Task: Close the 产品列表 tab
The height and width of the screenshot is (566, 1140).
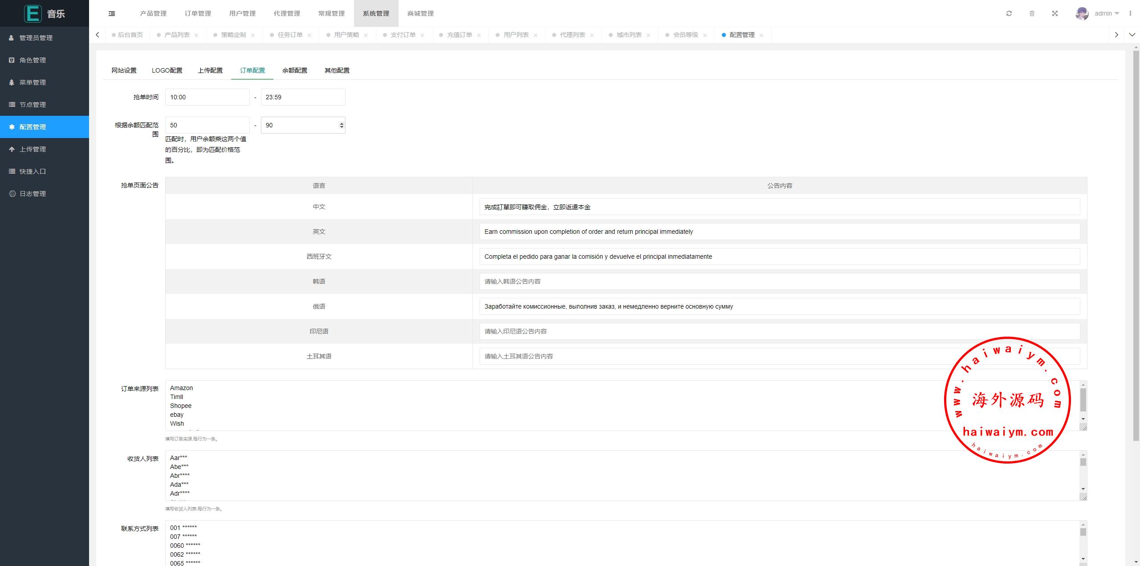Action: point(196,35)
